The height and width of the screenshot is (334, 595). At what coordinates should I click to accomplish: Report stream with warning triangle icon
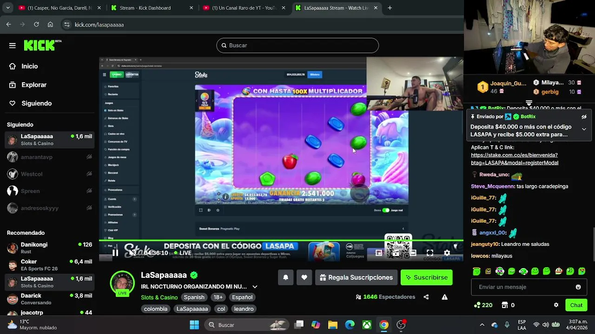pyautogui.click(x=445, y=297)
